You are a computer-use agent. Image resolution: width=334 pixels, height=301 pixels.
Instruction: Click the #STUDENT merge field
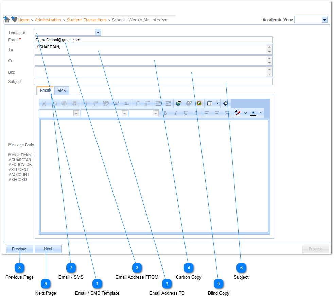click(x=19, y=170)
